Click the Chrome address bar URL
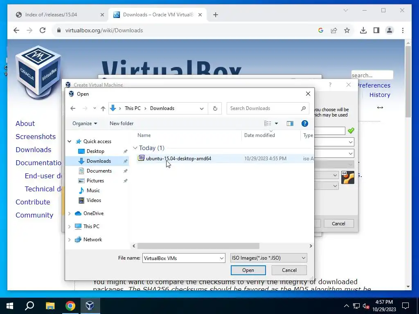419x314 pixels. click(x=104, y=30)
